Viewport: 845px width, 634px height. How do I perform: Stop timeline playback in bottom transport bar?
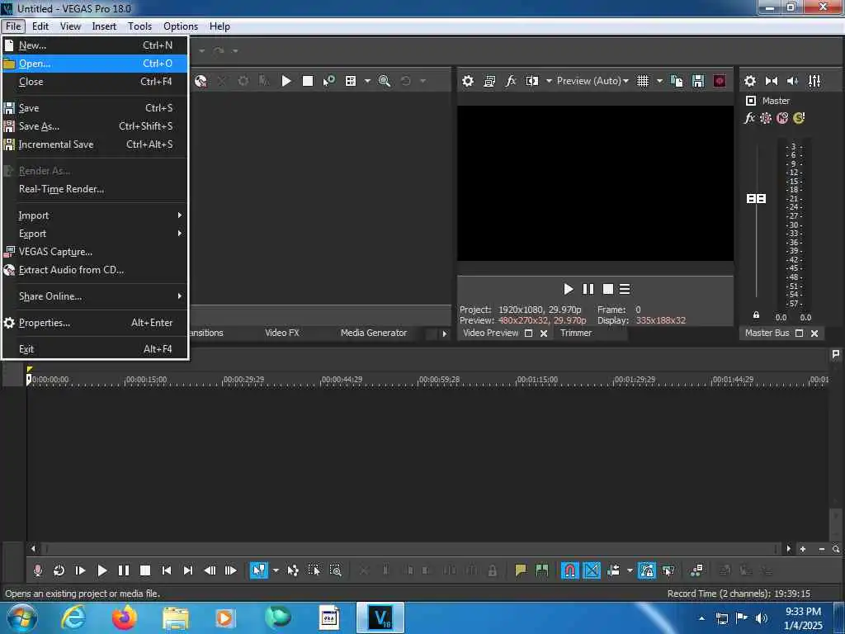point(145,570)
